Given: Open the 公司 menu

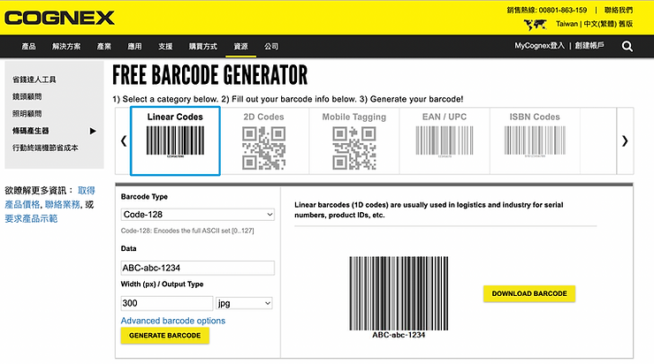Looking at the screenshot, I should tap(271, 46).
